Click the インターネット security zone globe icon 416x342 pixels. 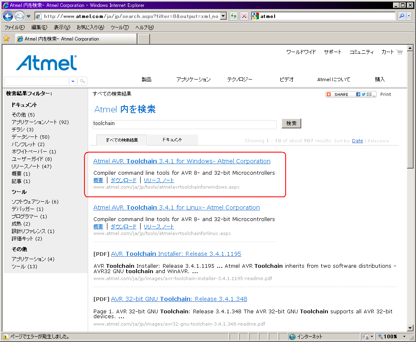[292, 337]
